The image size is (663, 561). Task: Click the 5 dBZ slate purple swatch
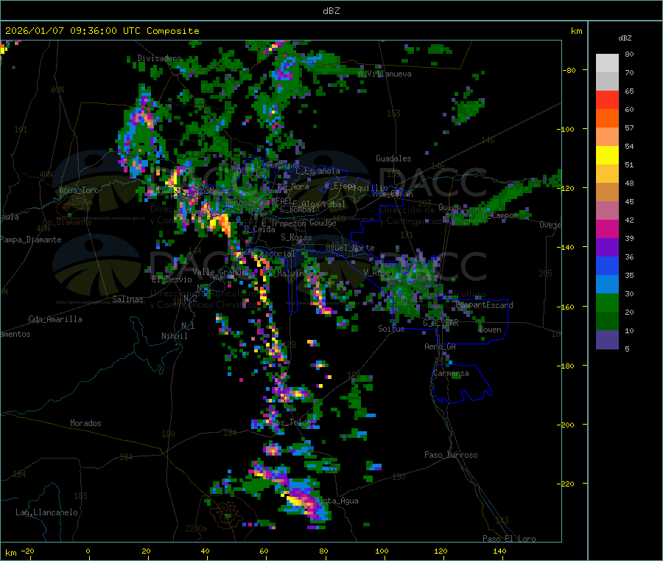tap(607, 340)
